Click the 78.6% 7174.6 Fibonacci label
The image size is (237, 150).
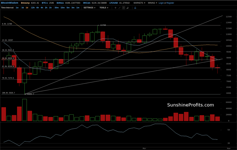point(8,78)
